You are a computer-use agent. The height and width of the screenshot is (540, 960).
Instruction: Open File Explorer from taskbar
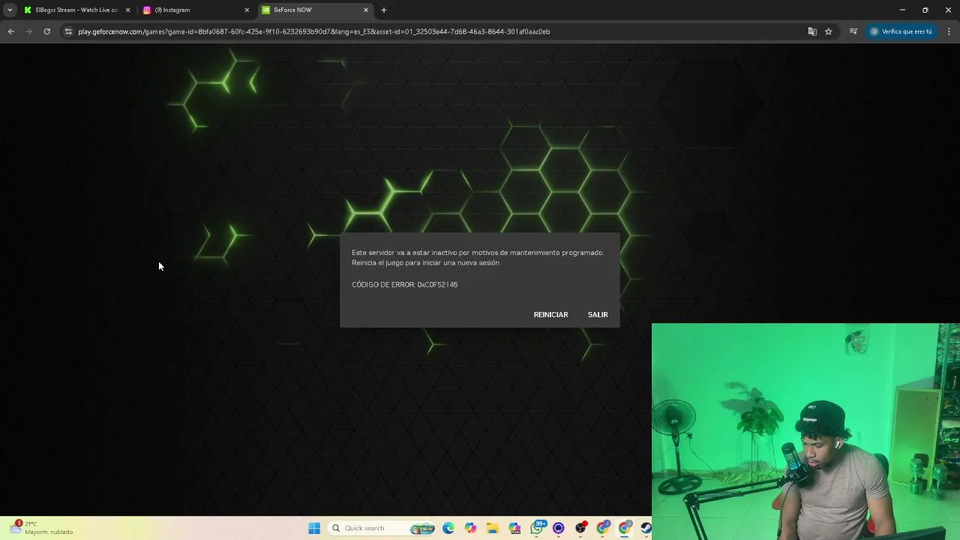pyautogui.click(x=492, y=528)
